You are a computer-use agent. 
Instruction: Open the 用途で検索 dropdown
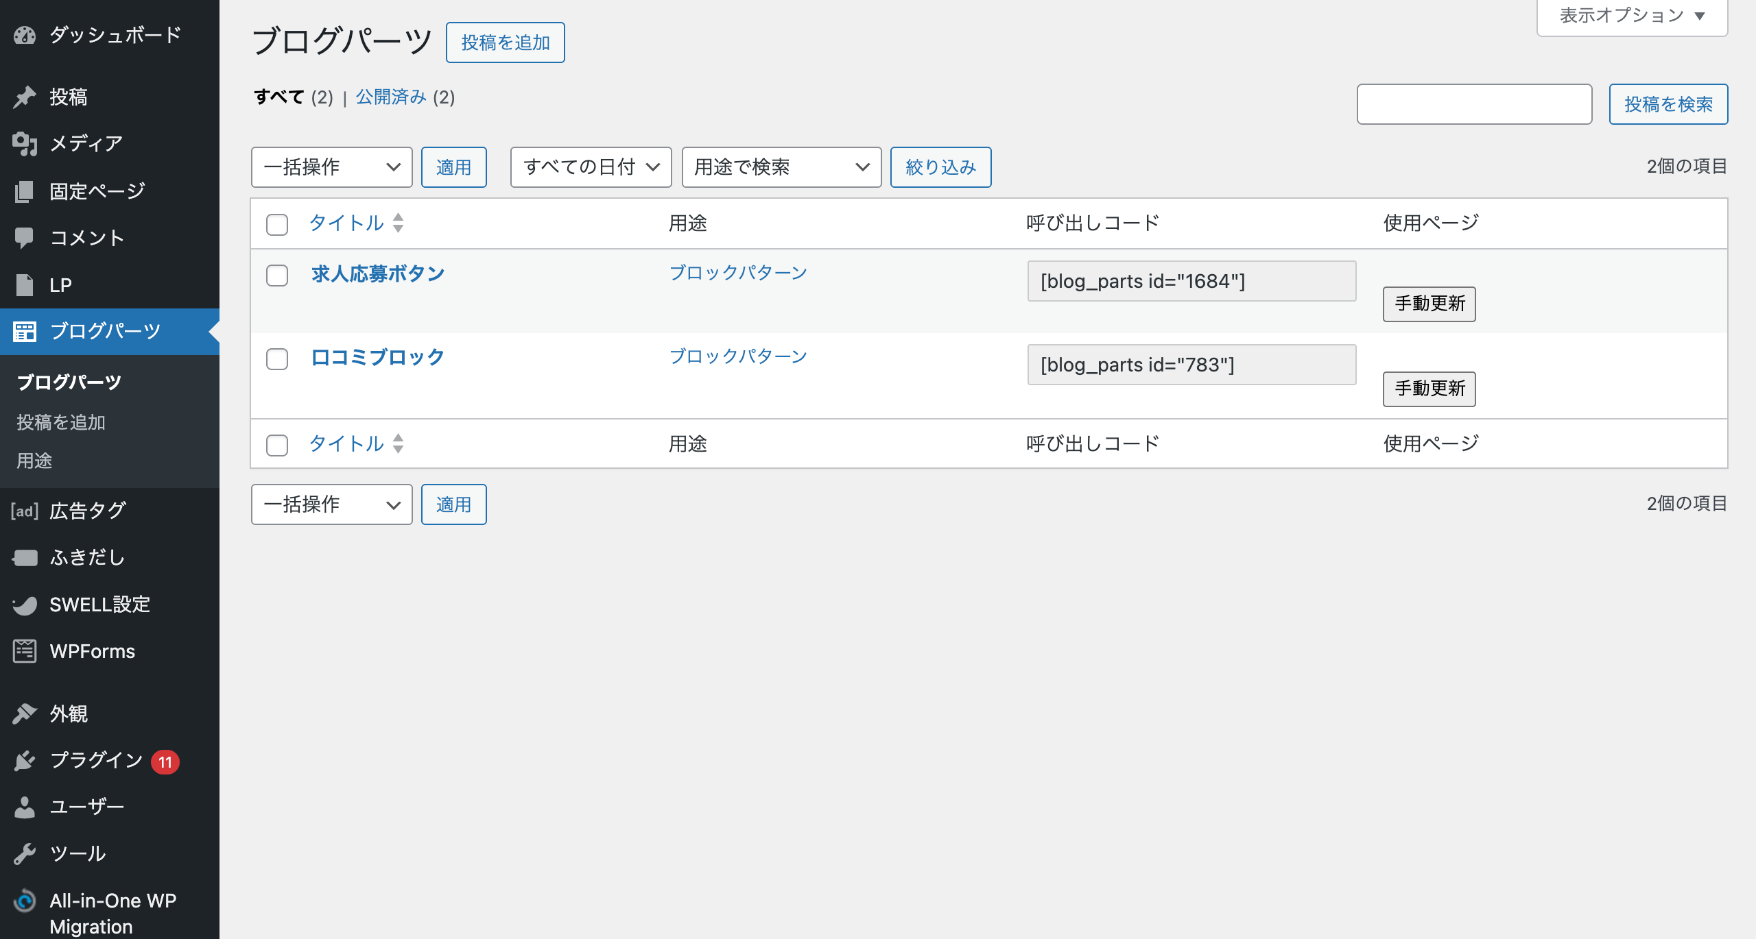781,167
